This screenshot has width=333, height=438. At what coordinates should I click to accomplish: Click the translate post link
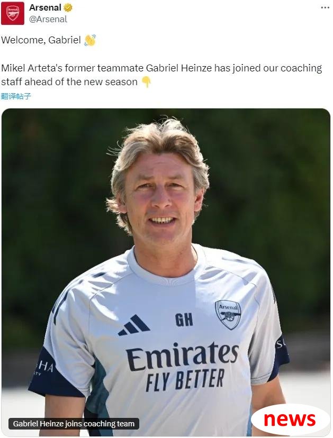[x=16, y=96]
